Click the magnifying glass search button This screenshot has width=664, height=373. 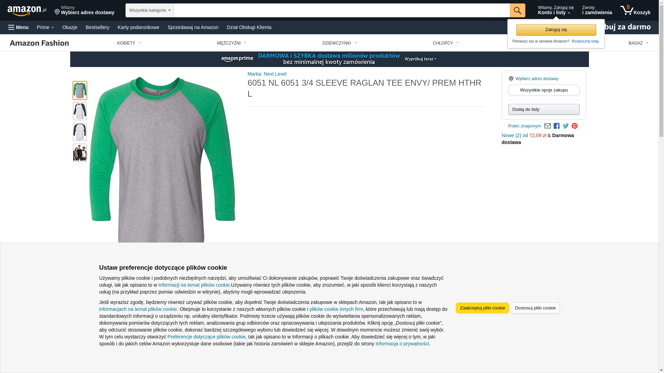517,10
